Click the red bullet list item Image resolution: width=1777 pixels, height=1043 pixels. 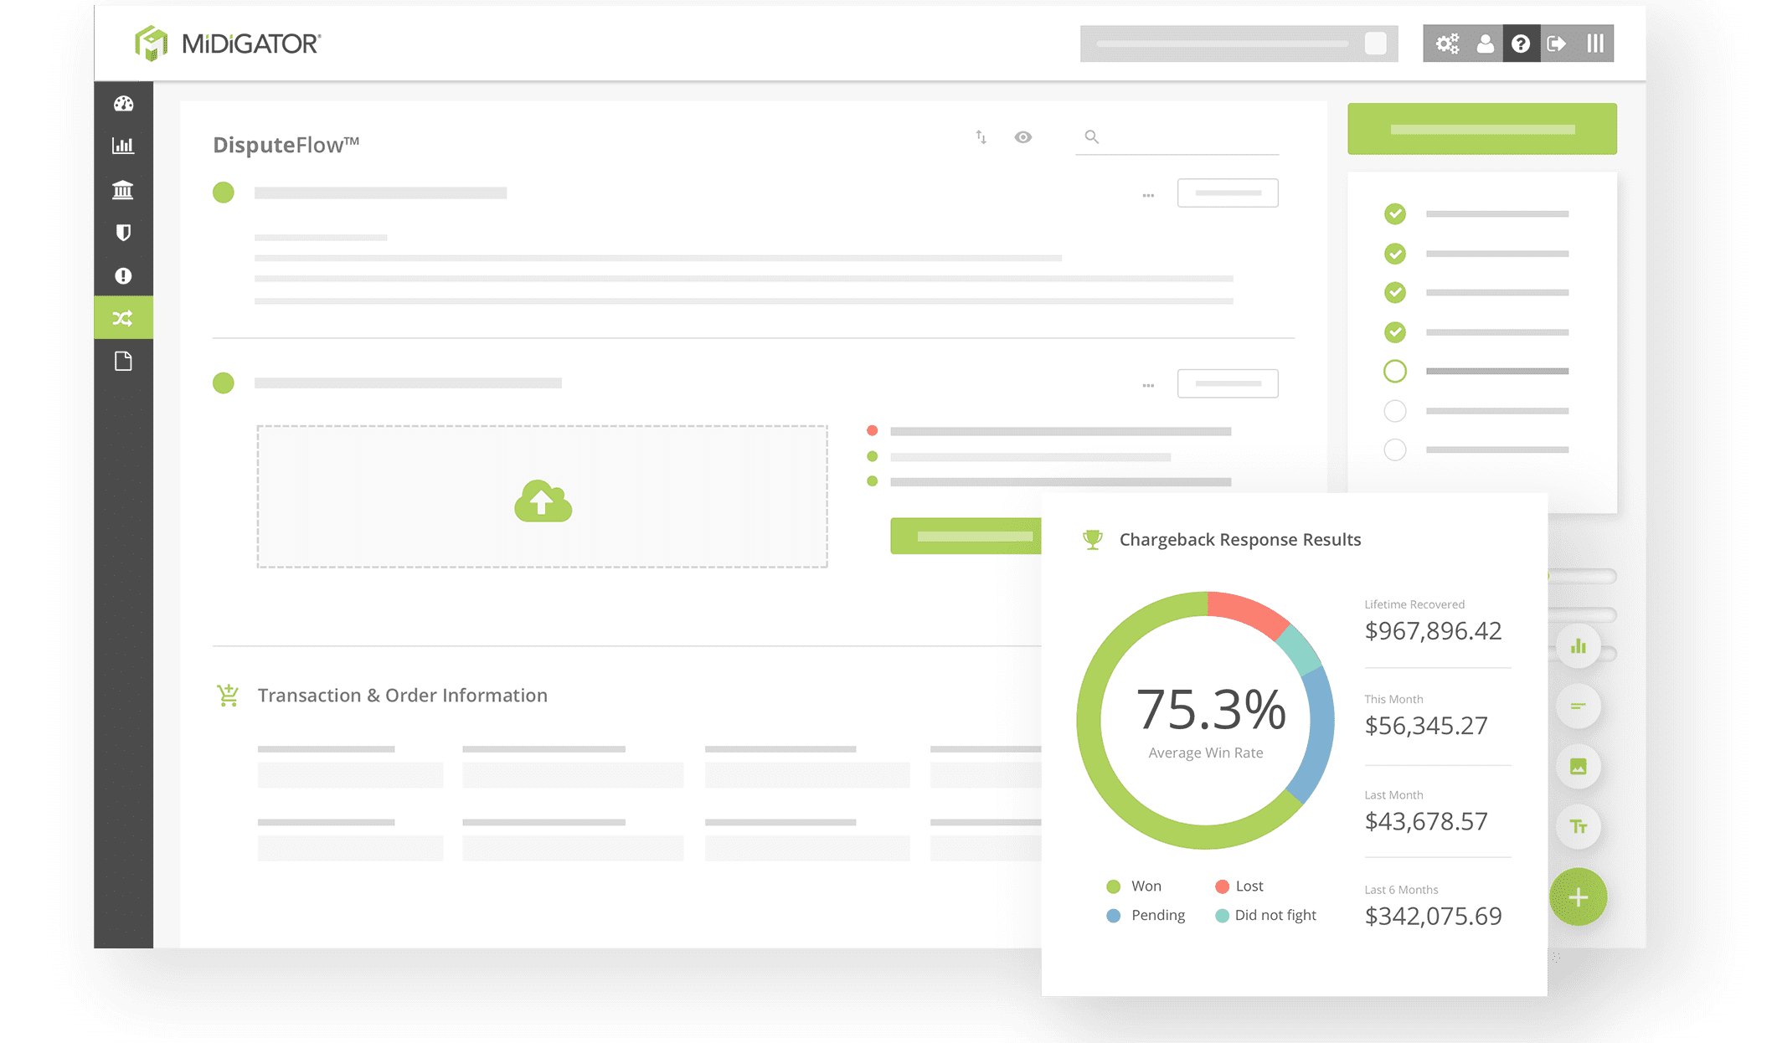[1050, 431]
